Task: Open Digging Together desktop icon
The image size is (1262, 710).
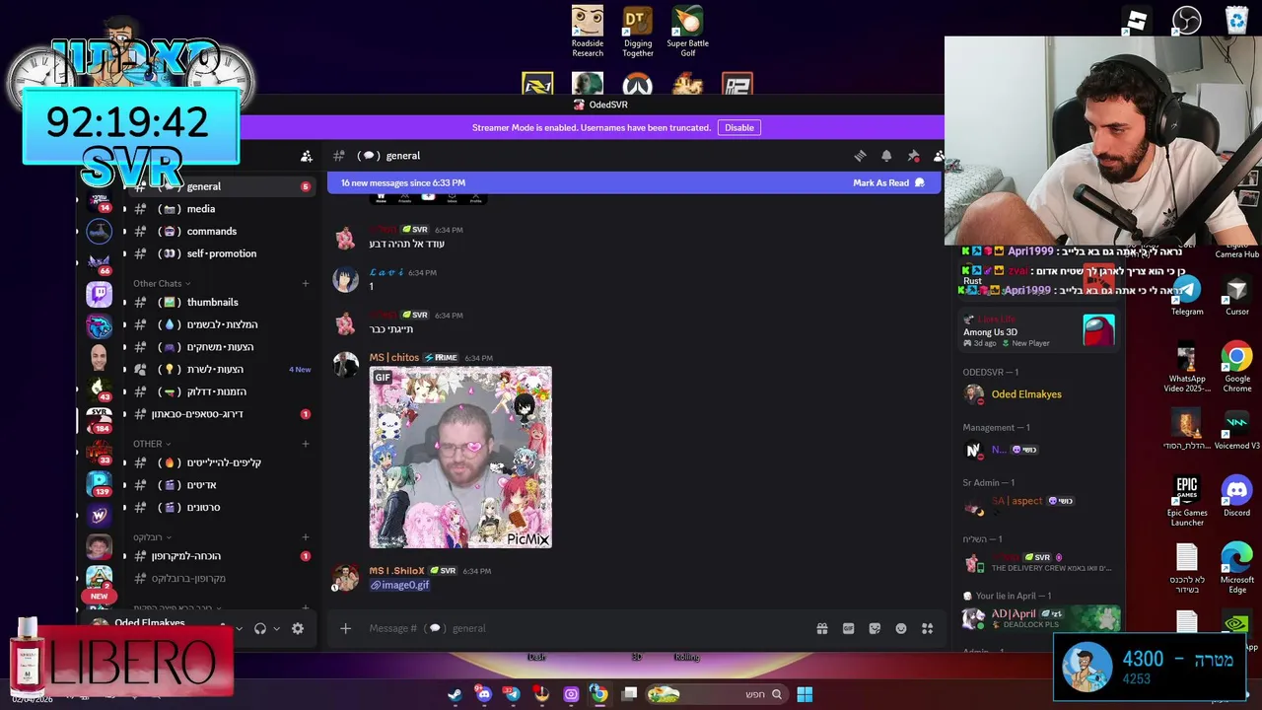Action: pyautogui.click(x=638, y=32)
